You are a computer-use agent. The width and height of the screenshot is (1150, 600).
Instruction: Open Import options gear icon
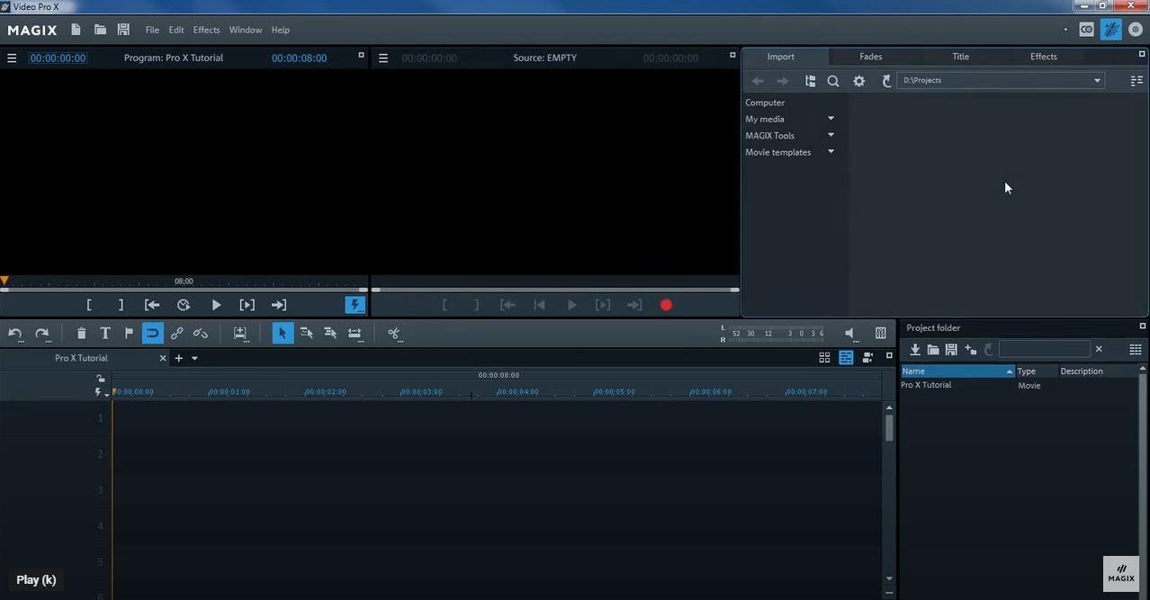pos(859,81)
